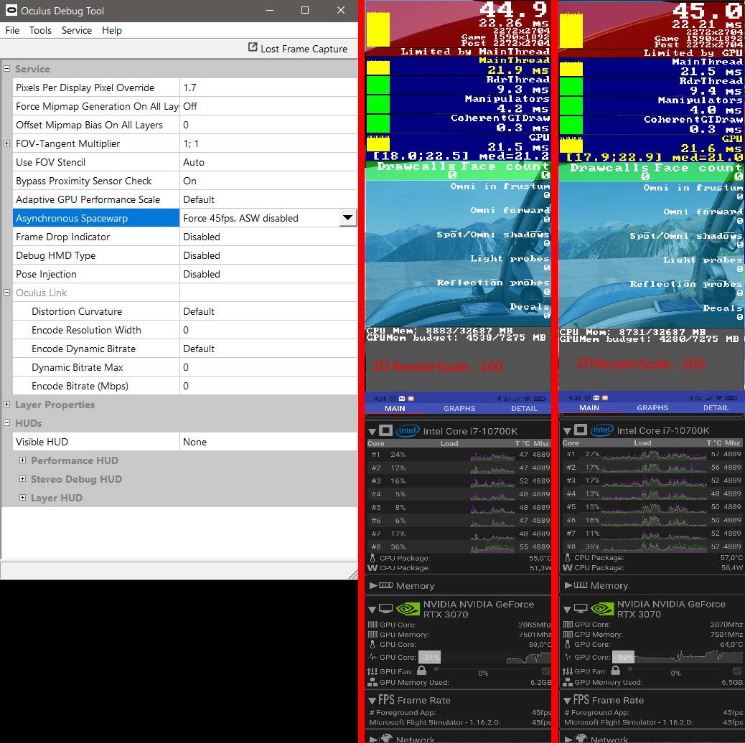Open the Help menu
The width and height of the screenshot is (745, 743).
pos(112,30)
